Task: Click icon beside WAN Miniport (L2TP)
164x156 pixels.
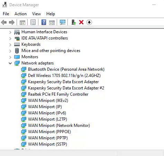Action: [24, 119]
